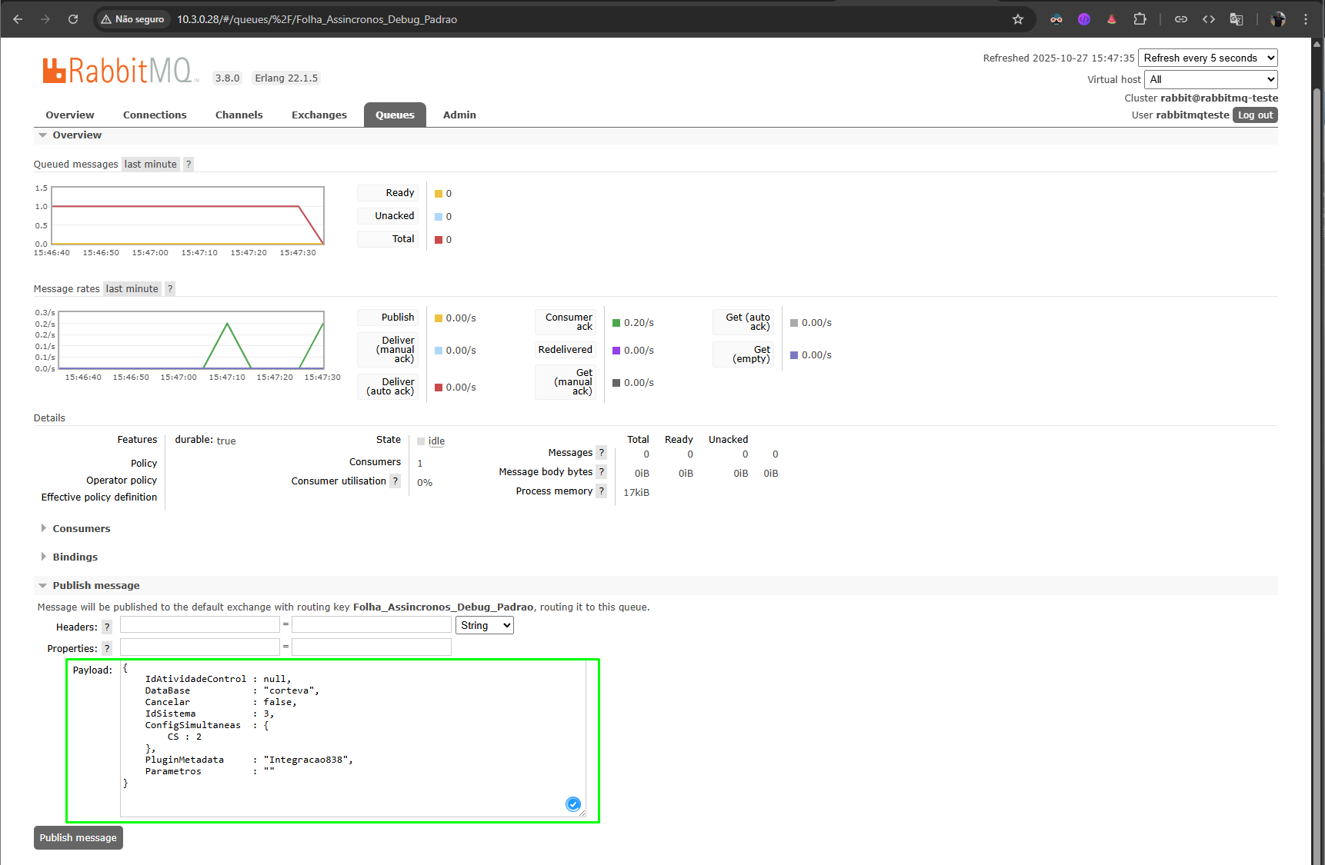Open the browser extensions puzzle icon
1325x865 pixels.
tap(1140, 19)
